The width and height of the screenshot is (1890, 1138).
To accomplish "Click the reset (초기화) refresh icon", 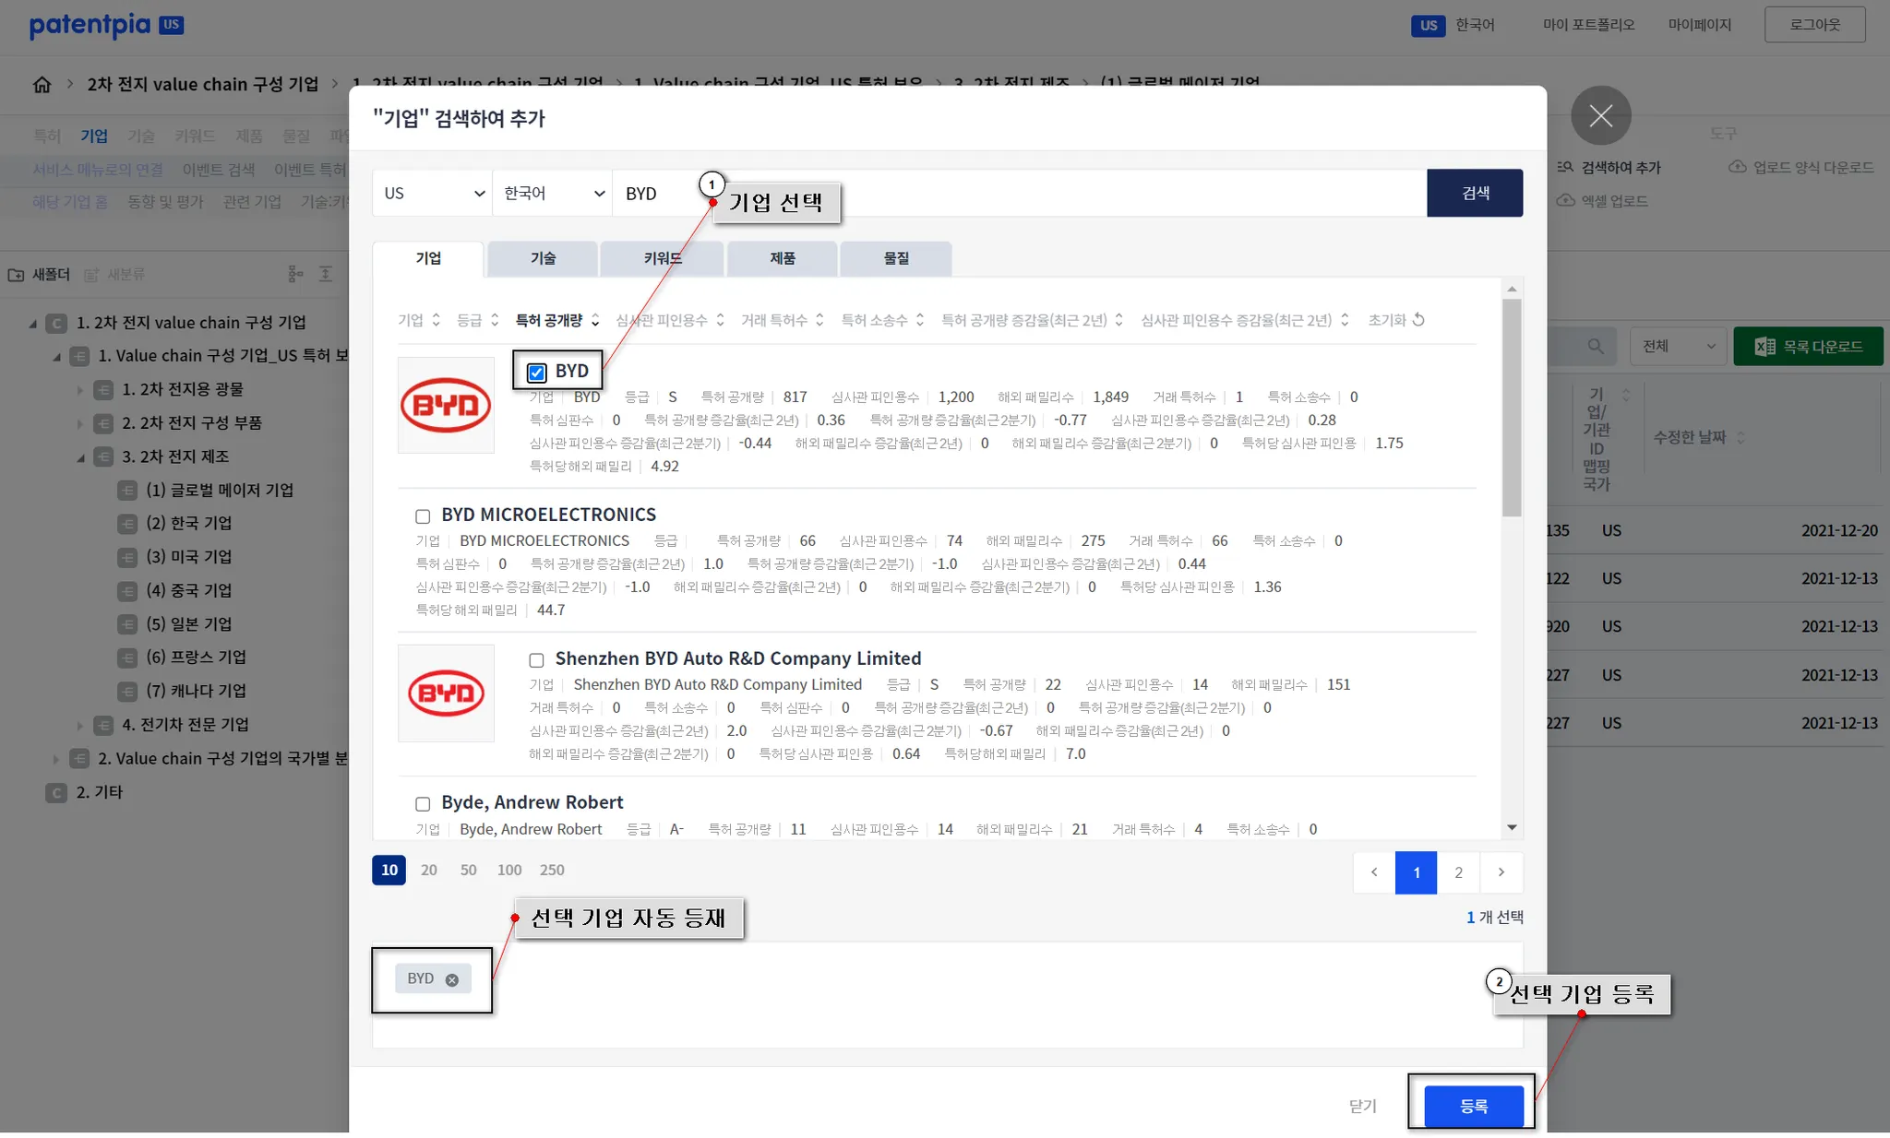I will pos(1418,319).
